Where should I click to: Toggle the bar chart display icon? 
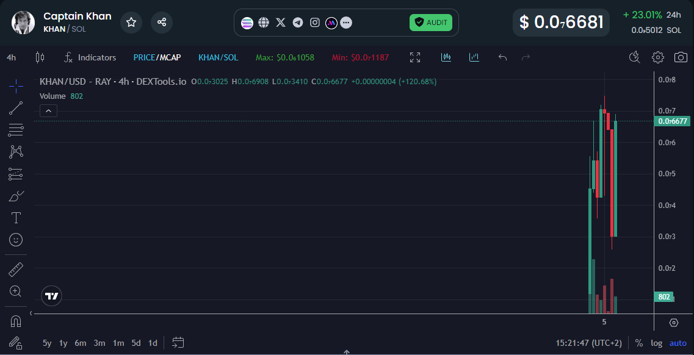474,57
